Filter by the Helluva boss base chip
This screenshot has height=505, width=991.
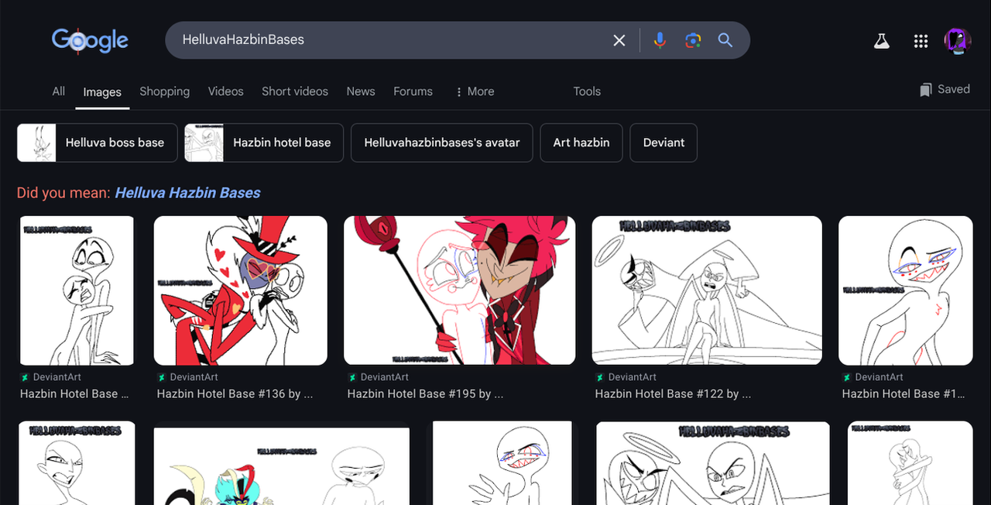pyautogui.click(x=98, y=143)
